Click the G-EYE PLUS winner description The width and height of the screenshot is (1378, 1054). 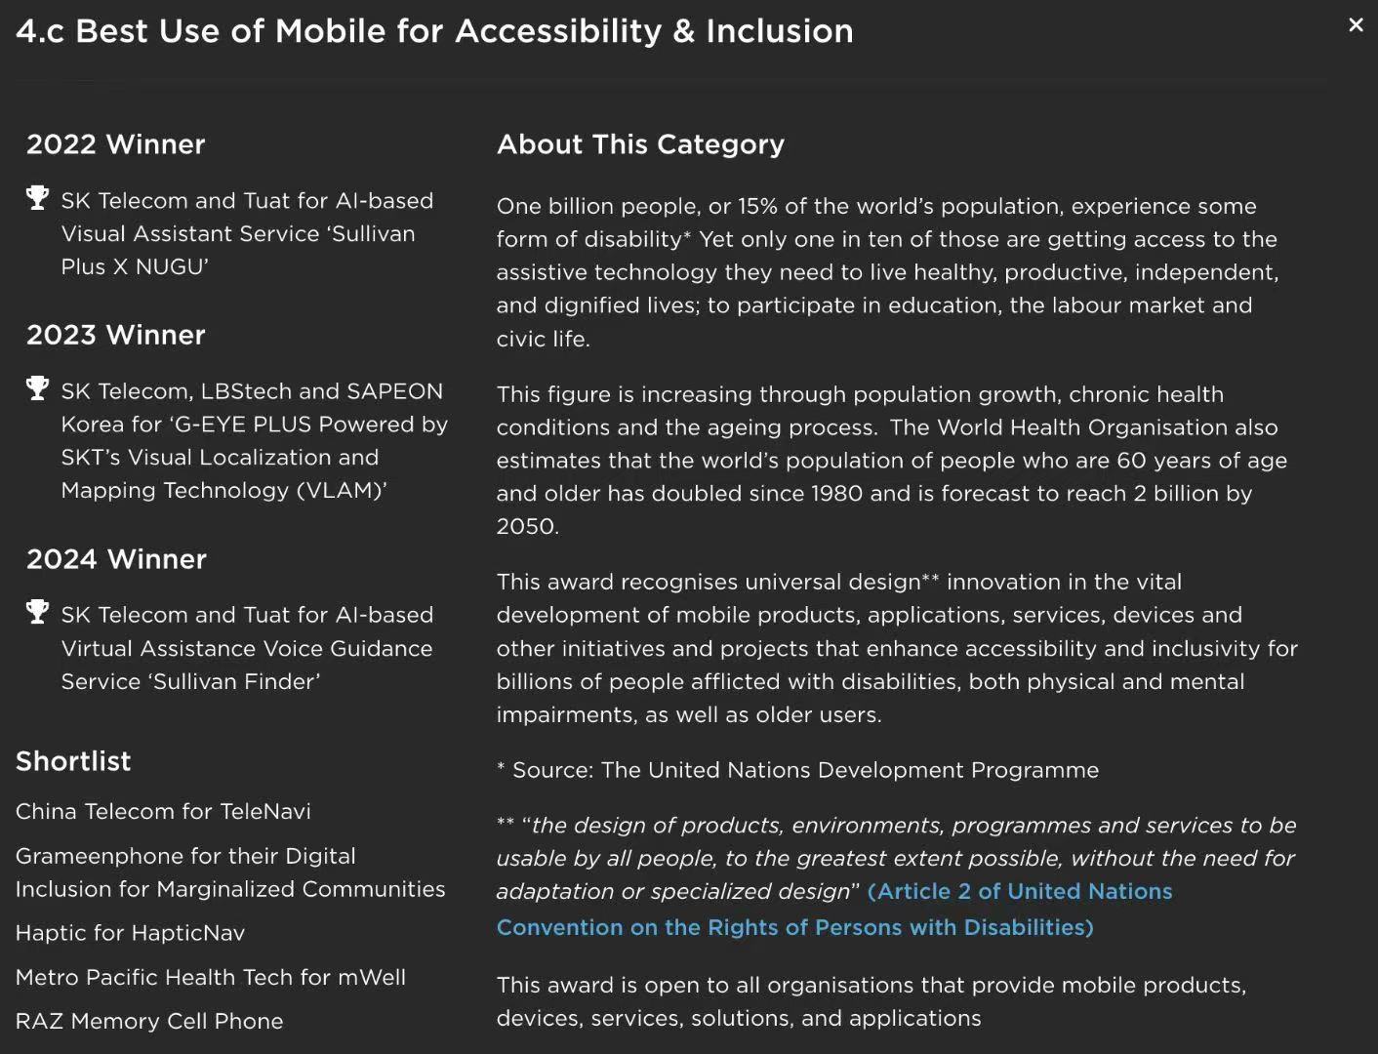[254, 440]
